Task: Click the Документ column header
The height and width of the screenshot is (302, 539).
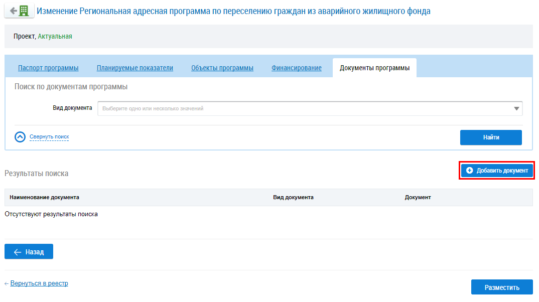Action: 418,197
